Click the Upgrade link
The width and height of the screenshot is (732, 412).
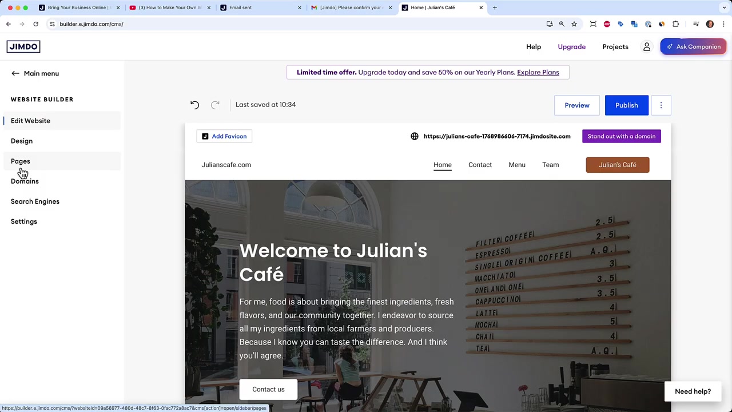coord(571,47)
